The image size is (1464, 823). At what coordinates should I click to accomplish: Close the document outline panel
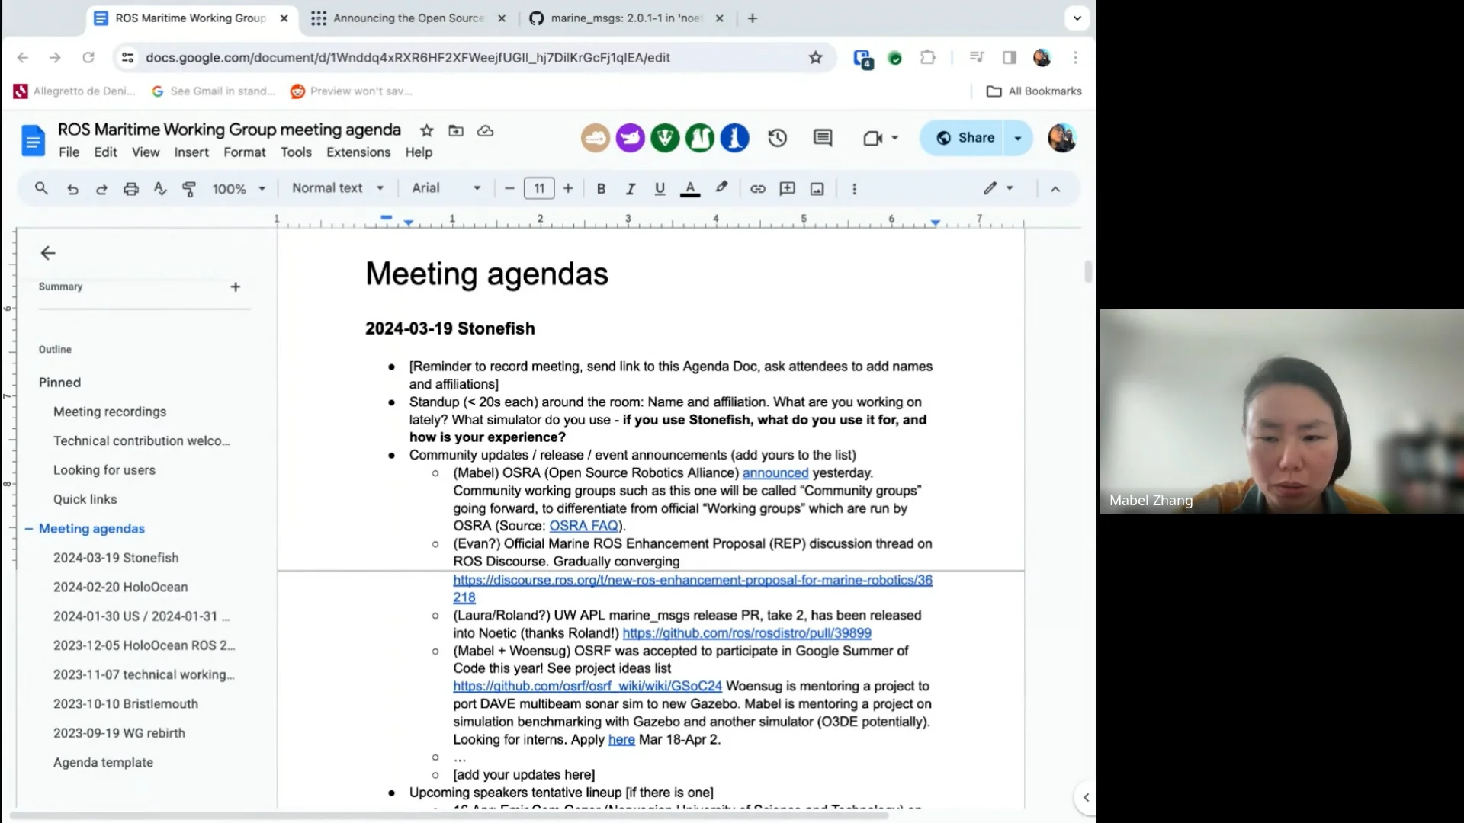[x=48, y=253]
